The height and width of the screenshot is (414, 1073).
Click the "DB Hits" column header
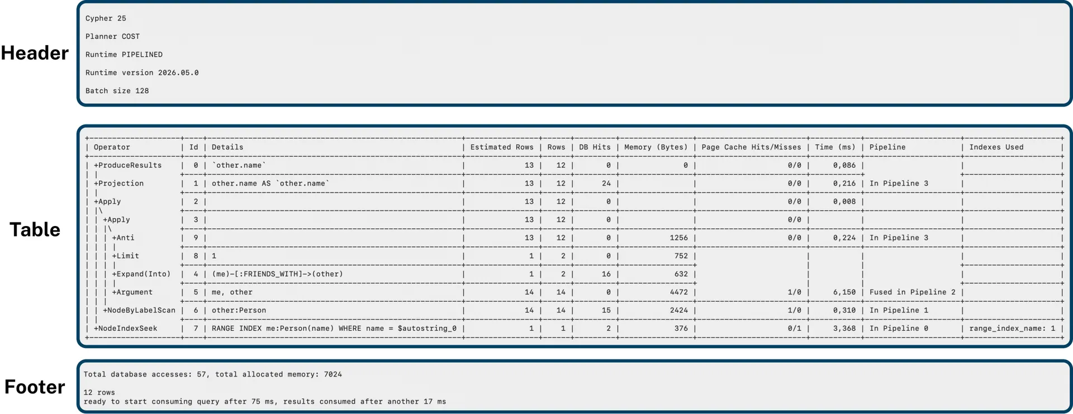(595, 147)
